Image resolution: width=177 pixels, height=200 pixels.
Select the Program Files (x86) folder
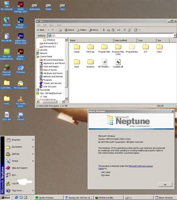118,50
